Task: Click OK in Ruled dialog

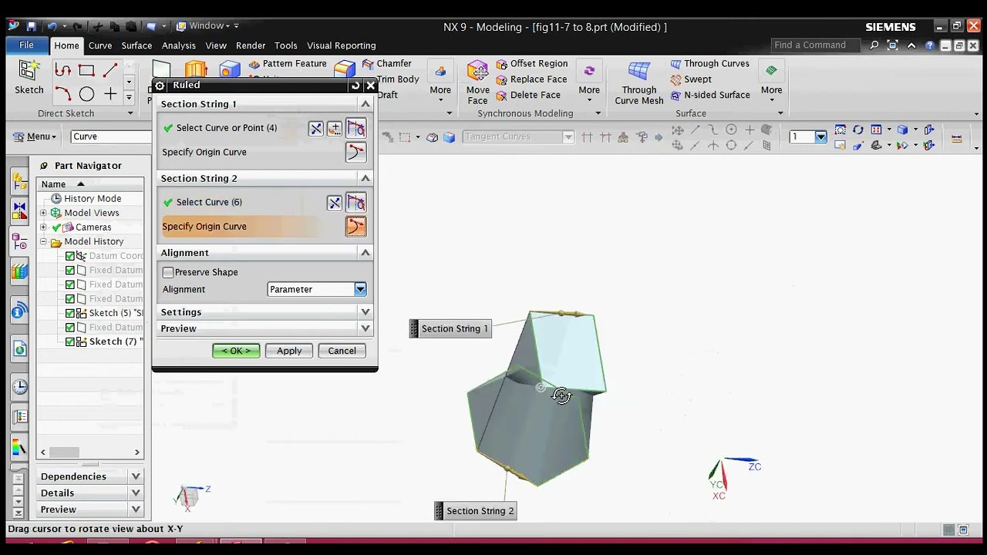Action: [236, 351]
